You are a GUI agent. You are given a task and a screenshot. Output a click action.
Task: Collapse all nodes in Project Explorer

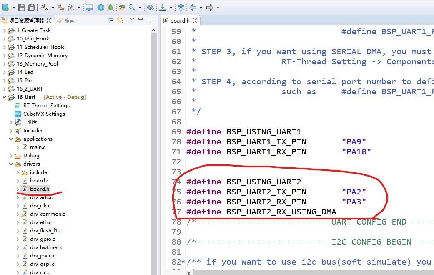tap(111, 20)
